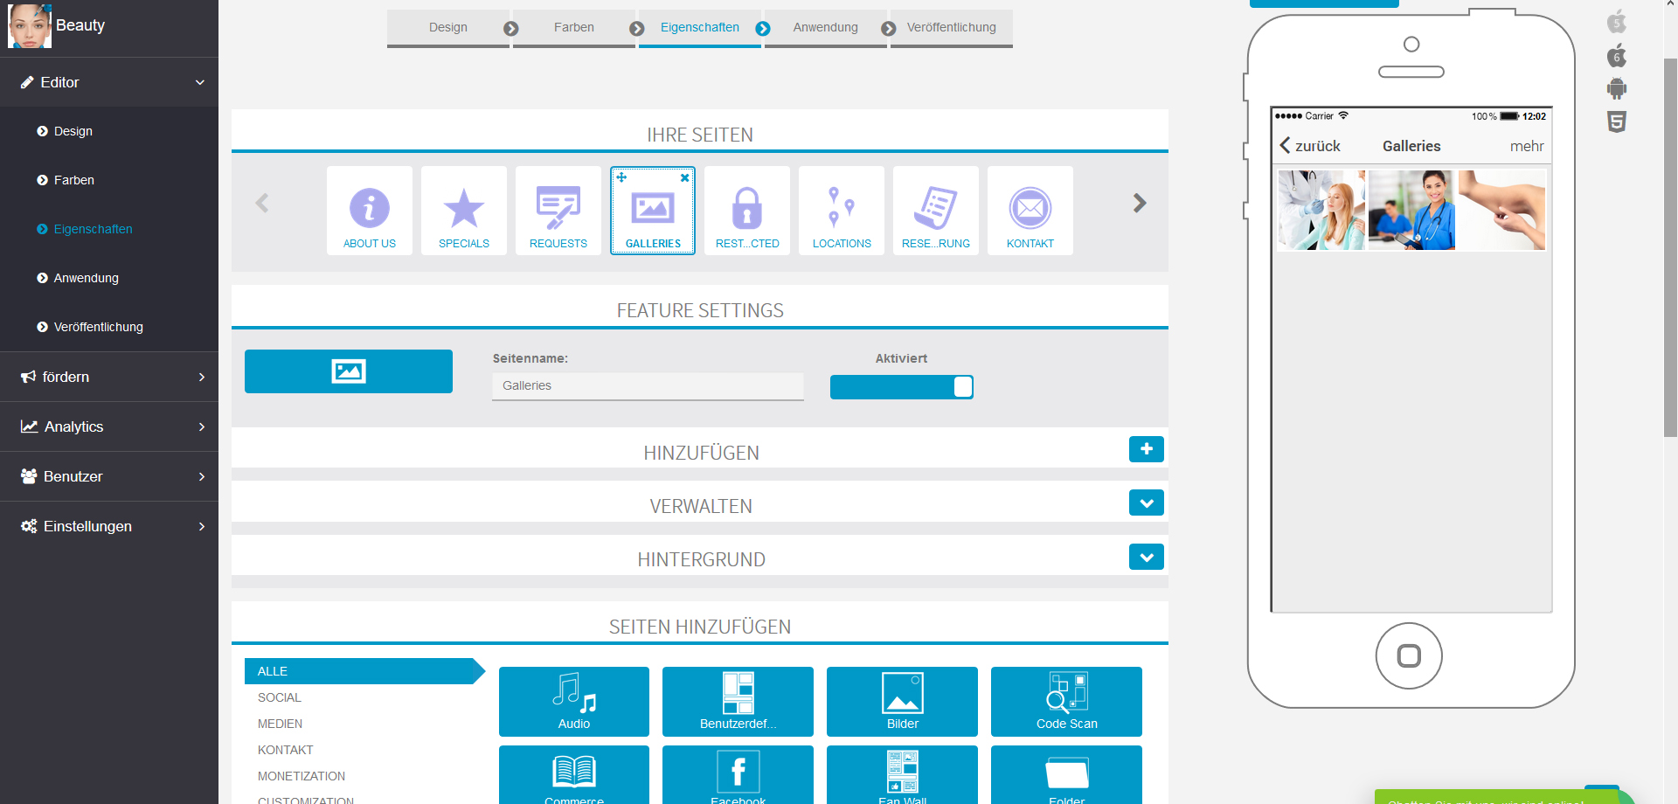
Task: Go to the Veröffentlichung wizard step
Action: (x=952, y=28)
